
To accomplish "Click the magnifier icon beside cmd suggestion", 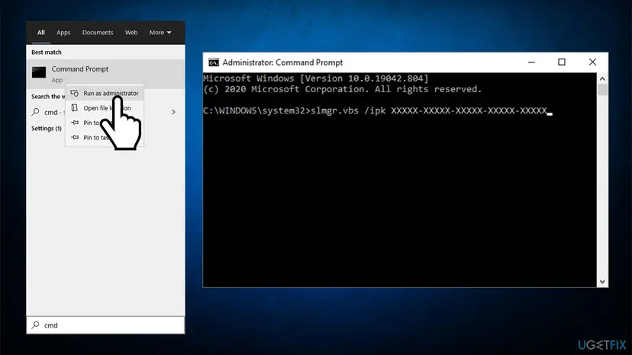I will [x=35, y=112].
